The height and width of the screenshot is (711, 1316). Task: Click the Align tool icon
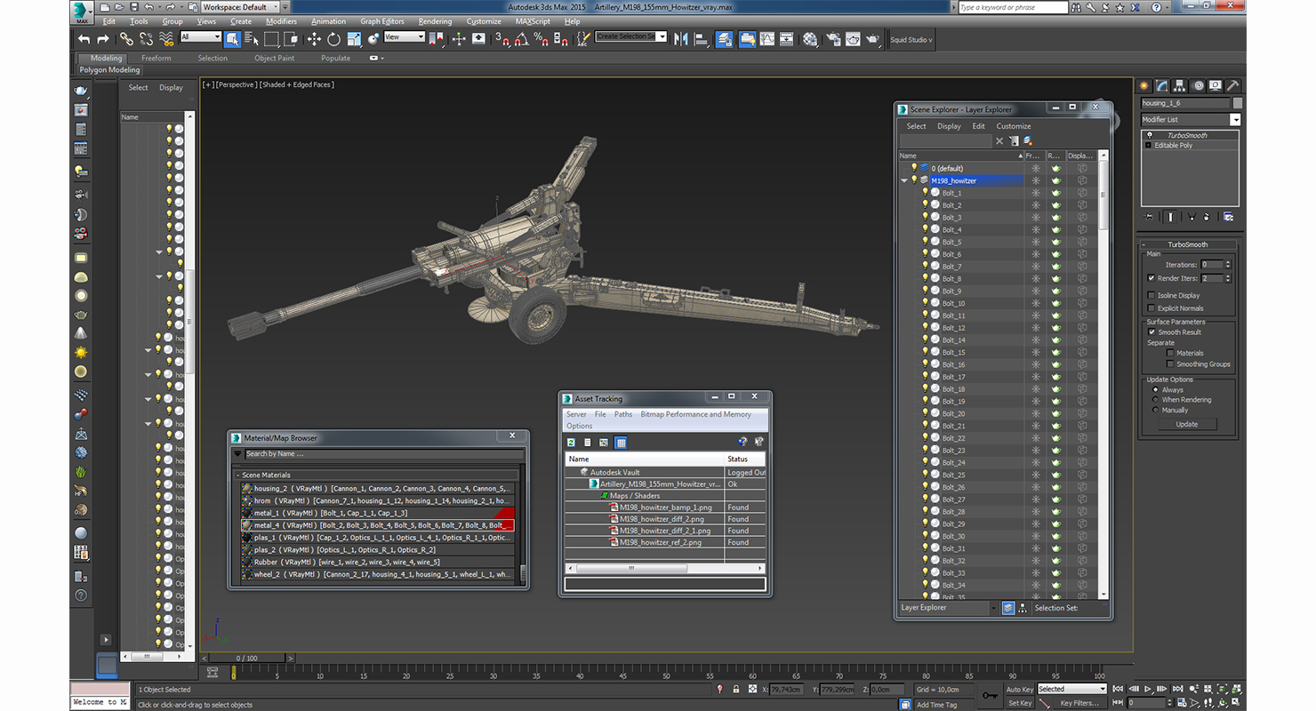click(701, 39)
